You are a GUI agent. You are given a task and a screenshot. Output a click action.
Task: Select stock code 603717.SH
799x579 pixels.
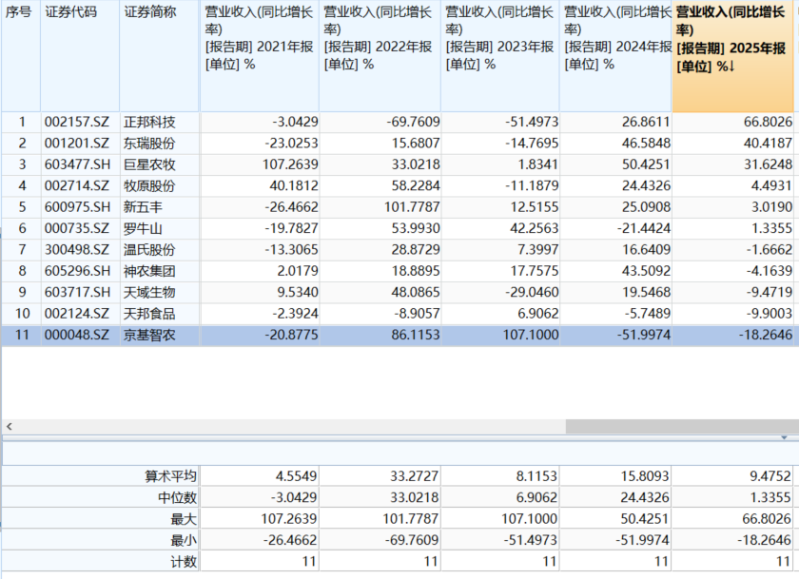(77, 292)
